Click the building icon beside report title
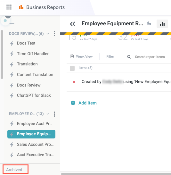The height and width of the screenshot is (175, 171). [x=149, y=23]
